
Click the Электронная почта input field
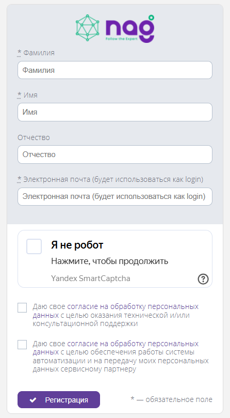pos(115,196)
